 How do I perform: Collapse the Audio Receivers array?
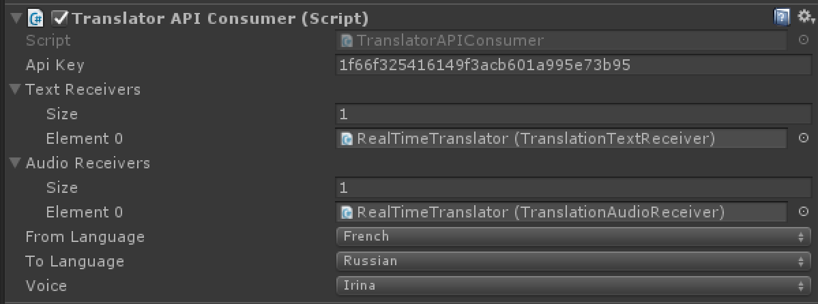[14, 163]
